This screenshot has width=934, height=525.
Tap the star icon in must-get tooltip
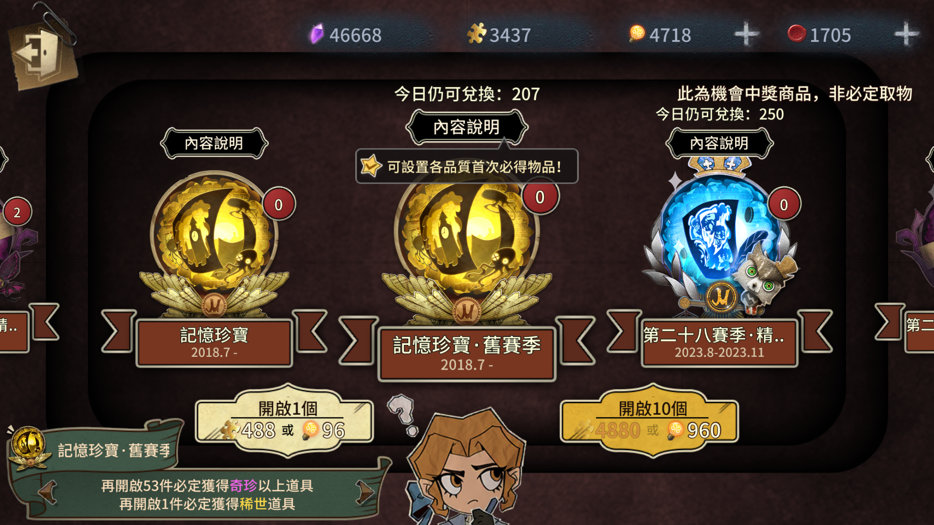point(370,166)
